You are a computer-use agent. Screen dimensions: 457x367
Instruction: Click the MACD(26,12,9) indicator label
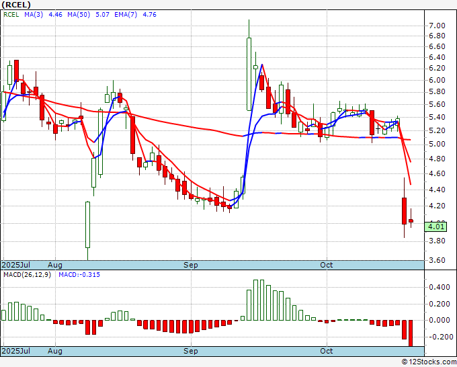27,275
